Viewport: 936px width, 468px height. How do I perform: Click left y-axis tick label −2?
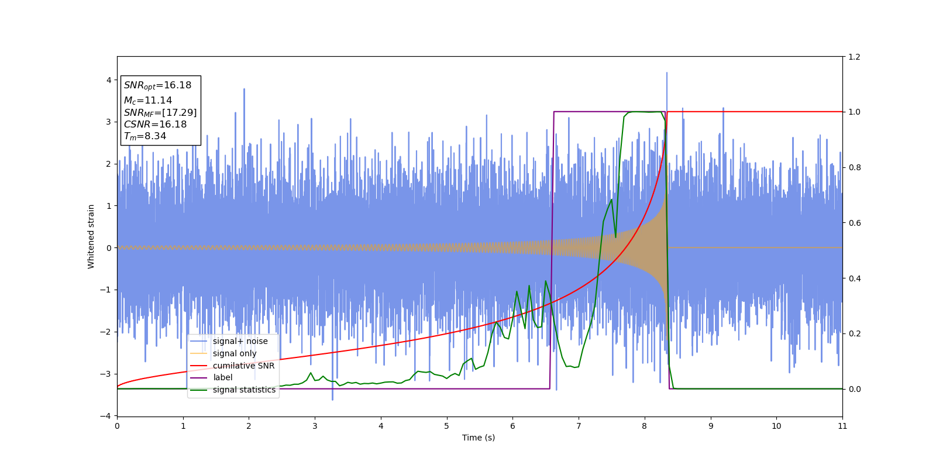pos(106,332)
